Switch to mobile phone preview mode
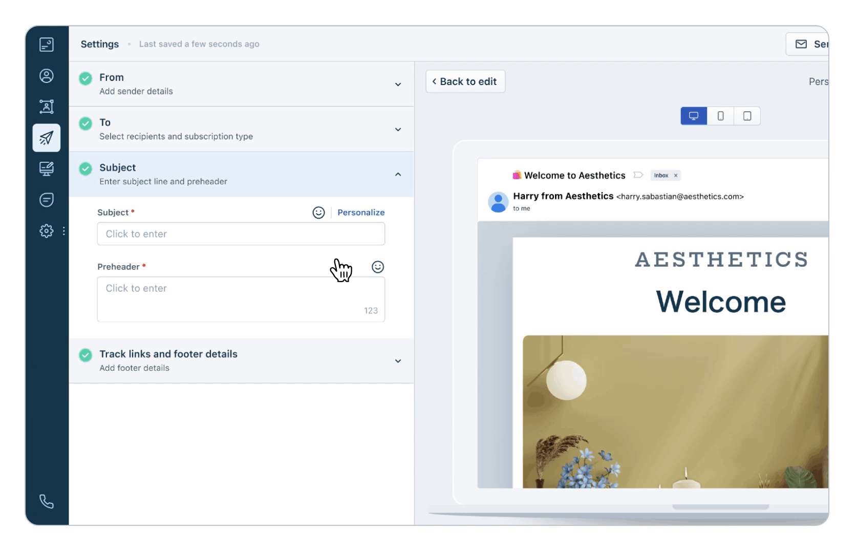 coord(720,116)
